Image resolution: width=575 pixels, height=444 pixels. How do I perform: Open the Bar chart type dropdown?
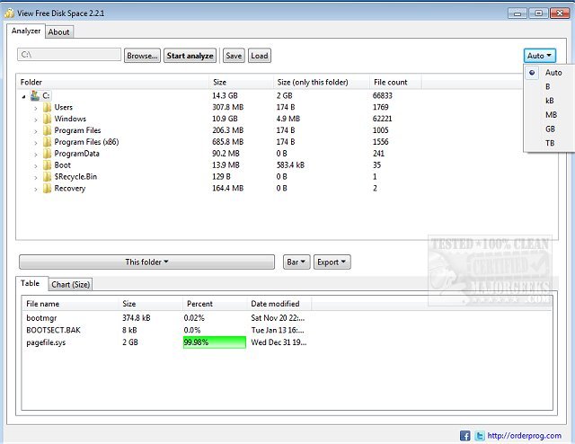tap(296, 262)
